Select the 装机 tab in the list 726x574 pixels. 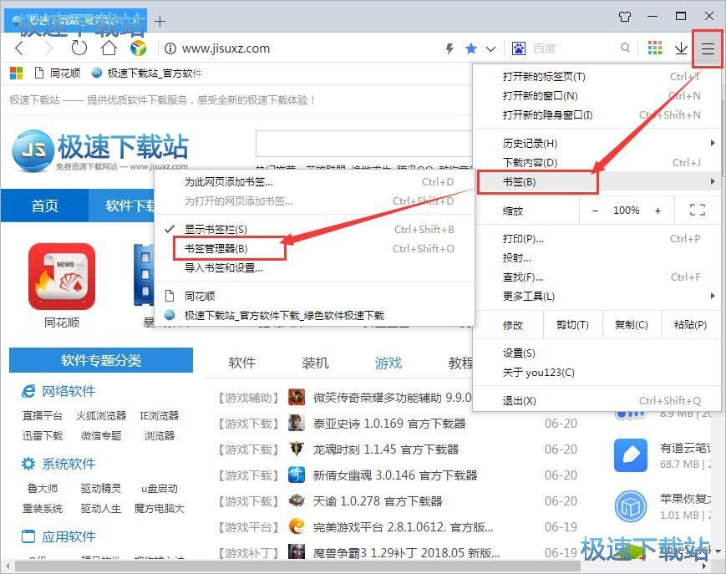coord(315,363)
